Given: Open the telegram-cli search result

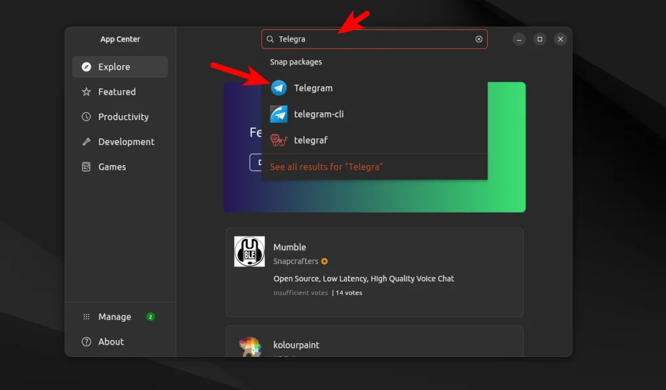Looking at the screenshot, I should coord(374,114).
